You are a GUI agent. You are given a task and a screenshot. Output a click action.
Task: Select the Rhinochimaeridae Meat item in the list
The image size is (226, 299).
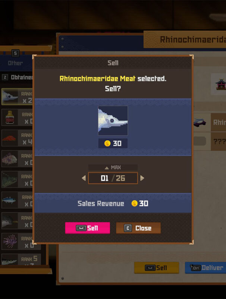[17, 97]
